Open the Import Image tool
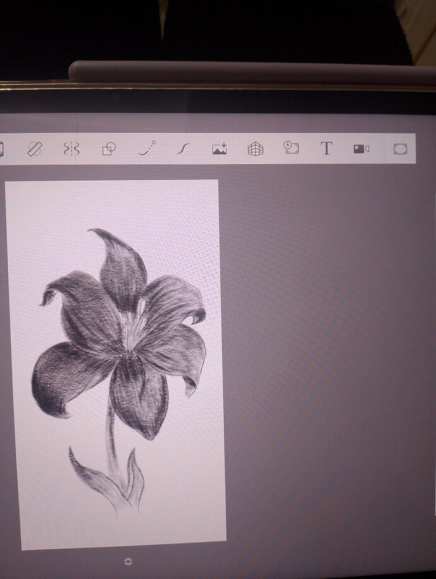The image size is (436, 579). click(x=219, y=149)
